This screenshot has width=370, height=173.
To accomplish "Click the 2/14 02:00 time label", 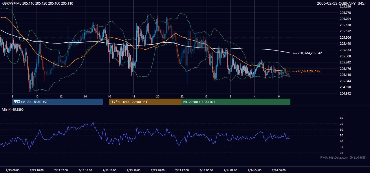I will click(230, 170).
